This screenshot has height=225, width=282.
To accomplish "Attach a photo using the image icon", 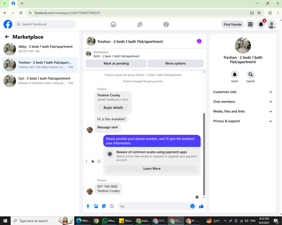I will (96, 206).
